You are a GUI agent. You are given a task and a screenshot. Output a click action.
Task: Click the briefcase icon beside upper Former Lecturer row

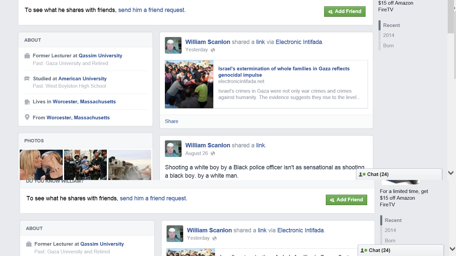click(x=27, y=56)
